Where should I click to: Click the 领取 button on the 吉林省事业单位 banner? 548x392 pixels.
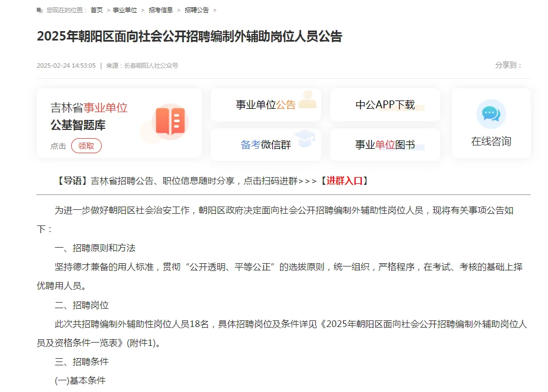[87, 145]
